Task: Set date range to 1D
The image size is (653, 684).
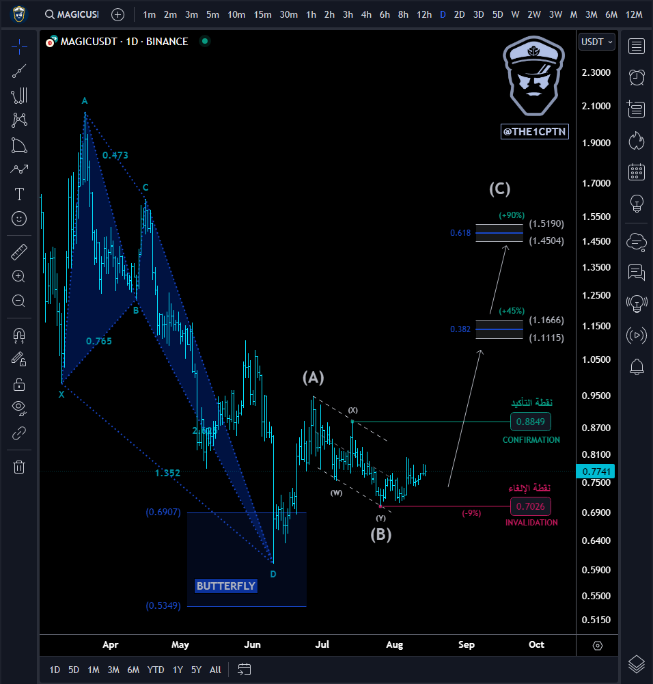Action: coord(55,670)
